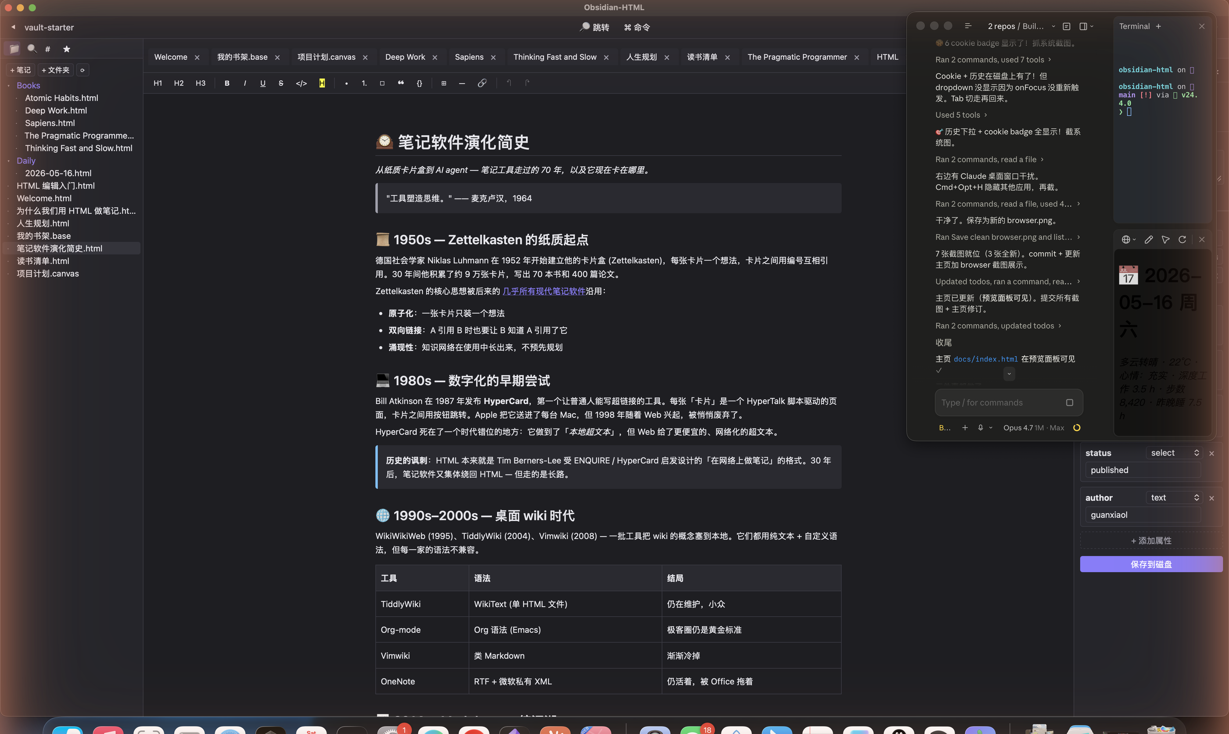Viewport: 1229px width, 734px height.
Task: Open 项目计划.canvas in file tree
Action: tap(48, 273)
